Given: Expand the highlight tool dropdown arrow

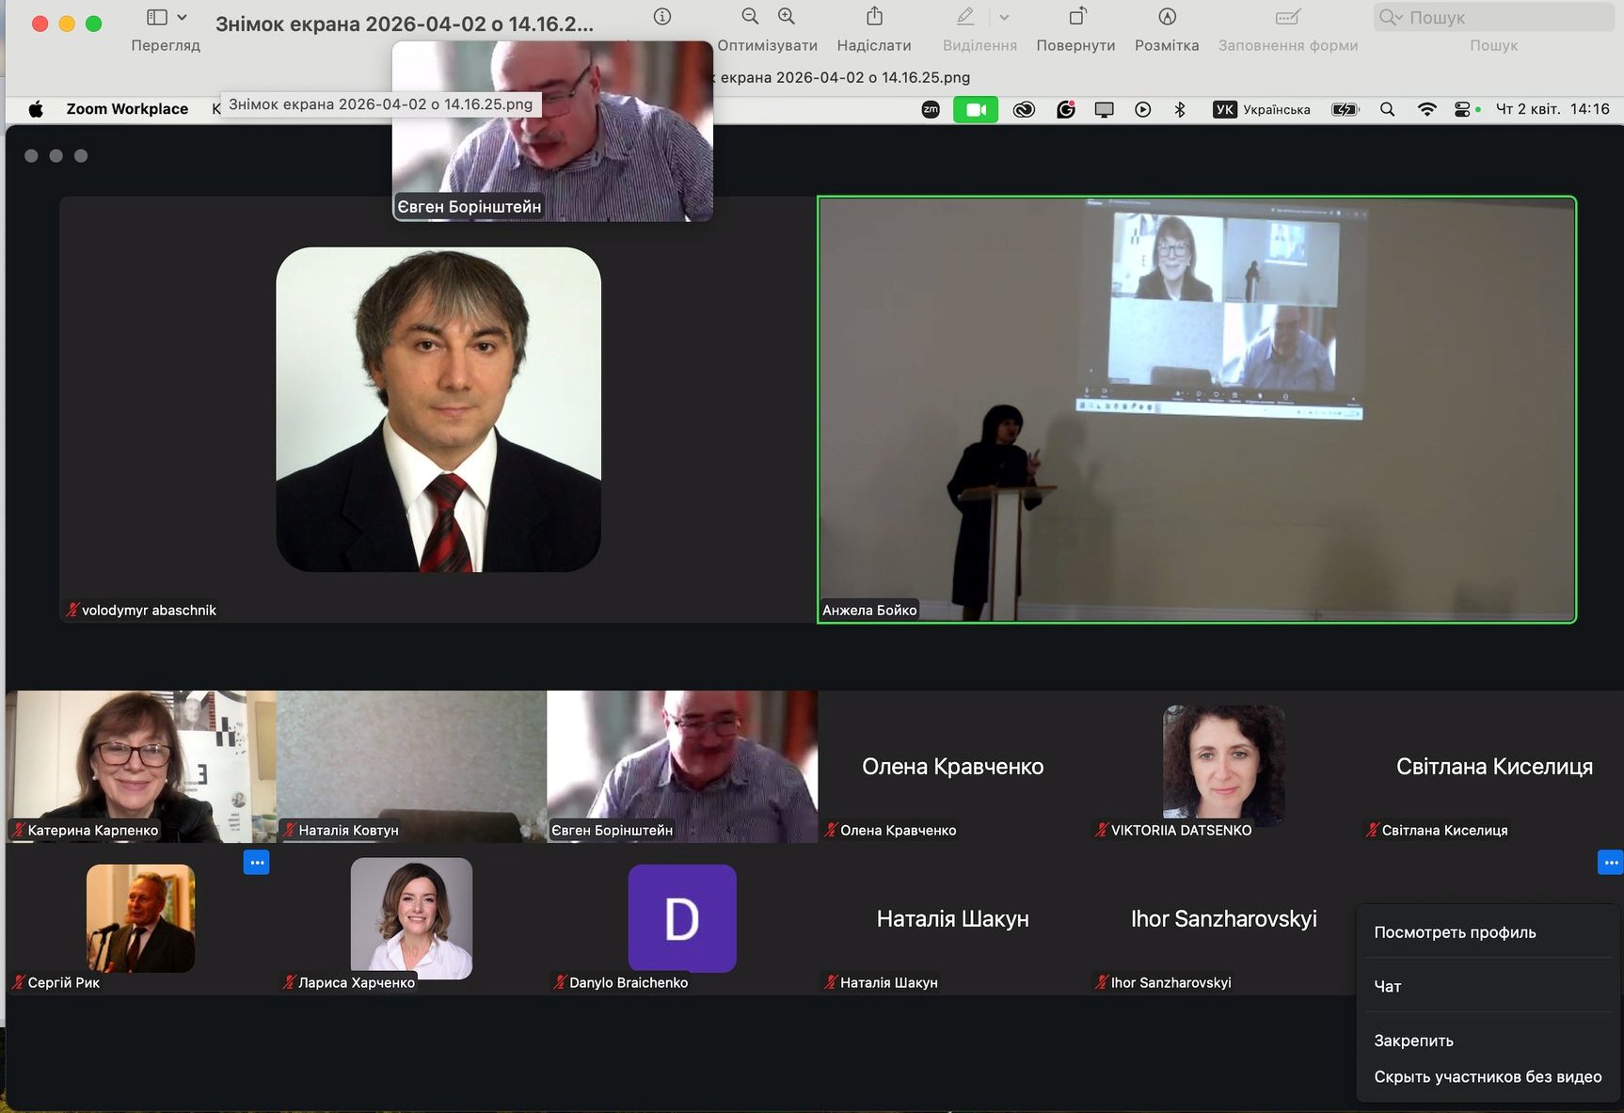Looking at the screenshot, I should click(1004, 17).
